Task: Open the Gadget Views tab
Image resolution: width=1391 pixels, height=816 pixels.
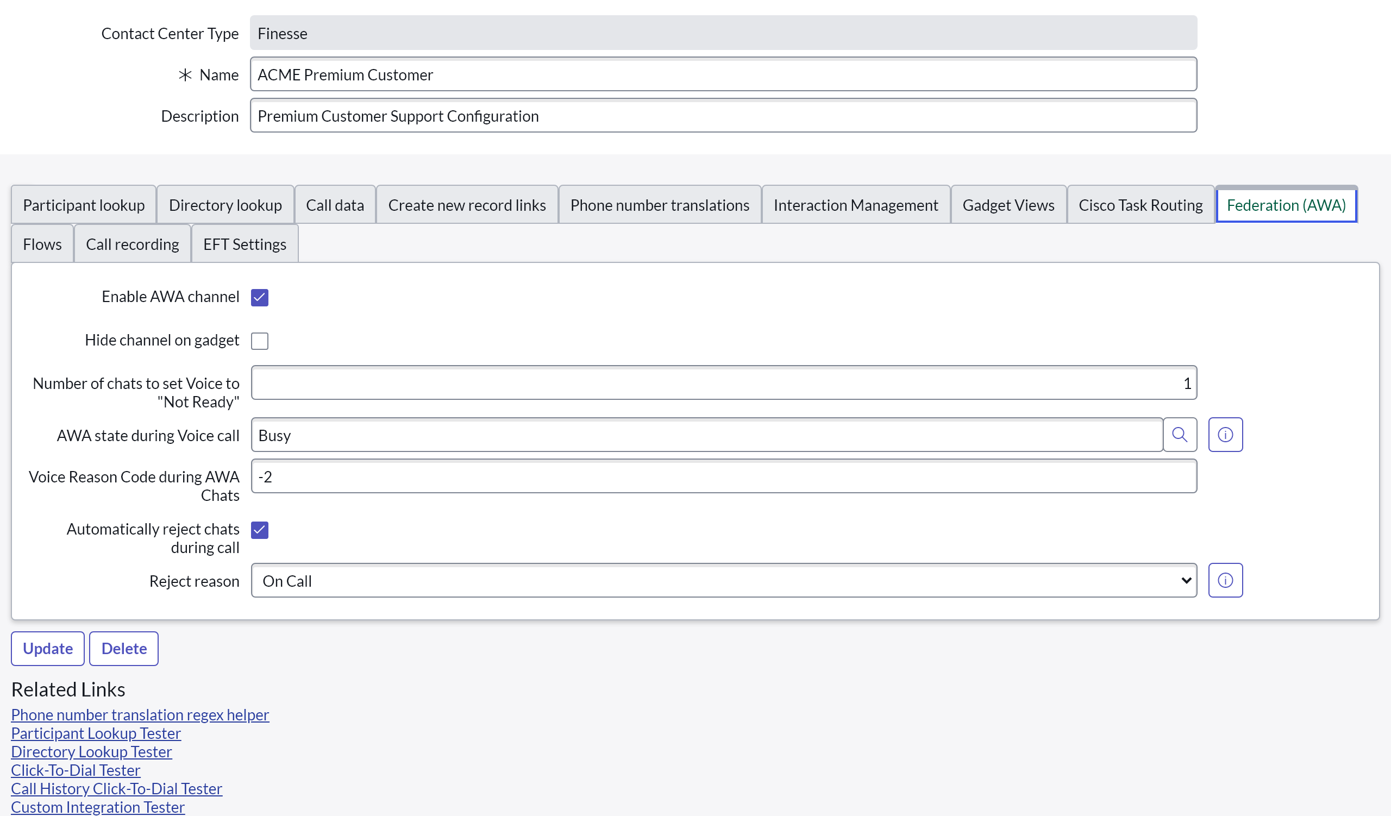Action: click(x=1008, y=205)
